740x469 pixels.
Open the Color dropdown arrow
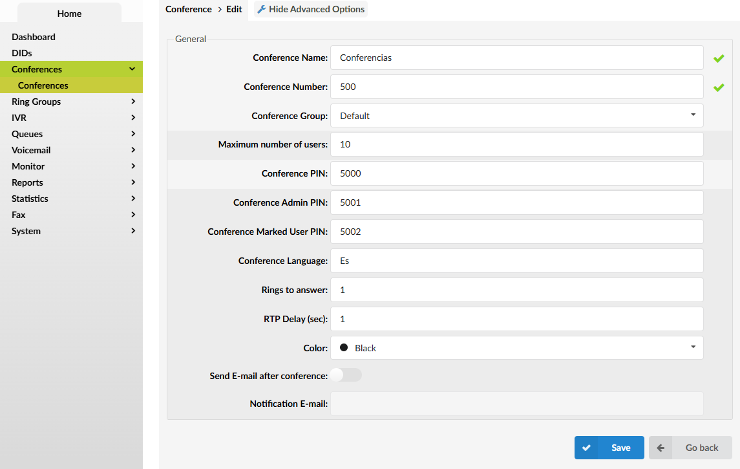pos(693,347)
